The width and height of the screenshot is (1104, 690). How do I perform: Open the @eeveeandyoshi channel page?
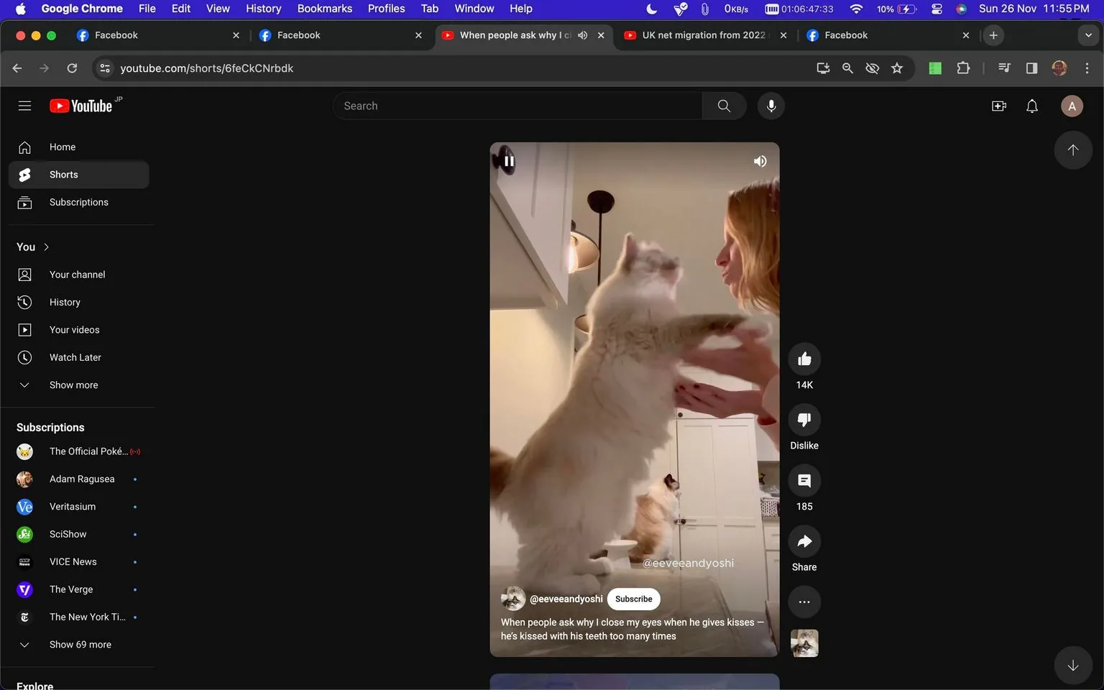pos(566,599)
